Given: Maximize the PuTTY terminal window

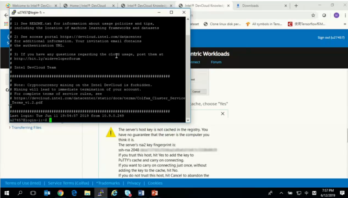Looking at the screenshot, I should point(171,12).
